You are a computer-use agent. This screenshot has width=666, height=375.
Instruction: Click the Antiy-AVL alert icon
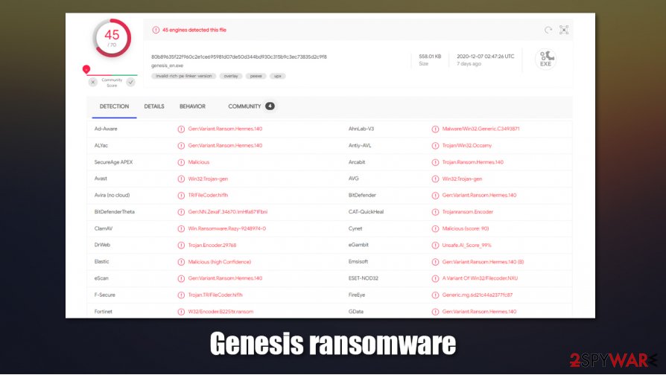[x=435, y=146]
